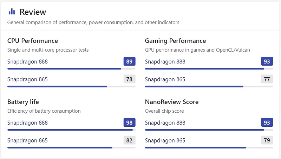
Task: Select the Gaming Performance heading
Action: [175, 41]
